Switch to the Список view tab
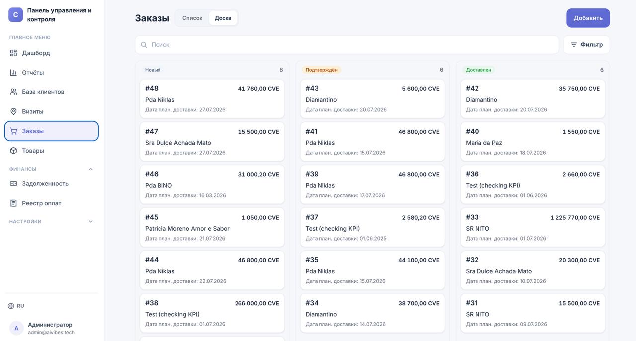 [192, 18]
